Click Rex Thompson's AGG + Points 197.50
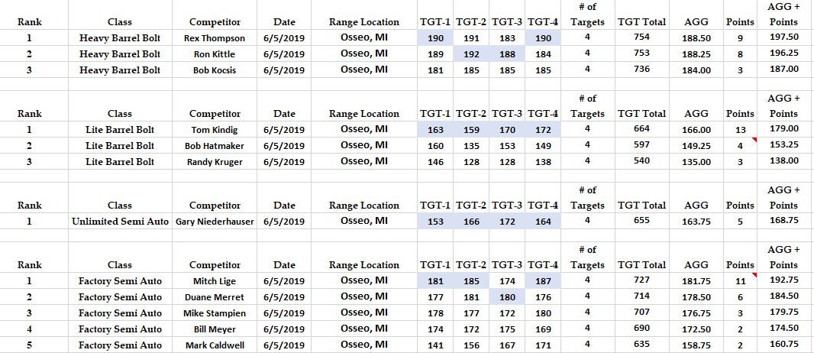This screenshot has width=814, height=353. click(x=783, y=37)
